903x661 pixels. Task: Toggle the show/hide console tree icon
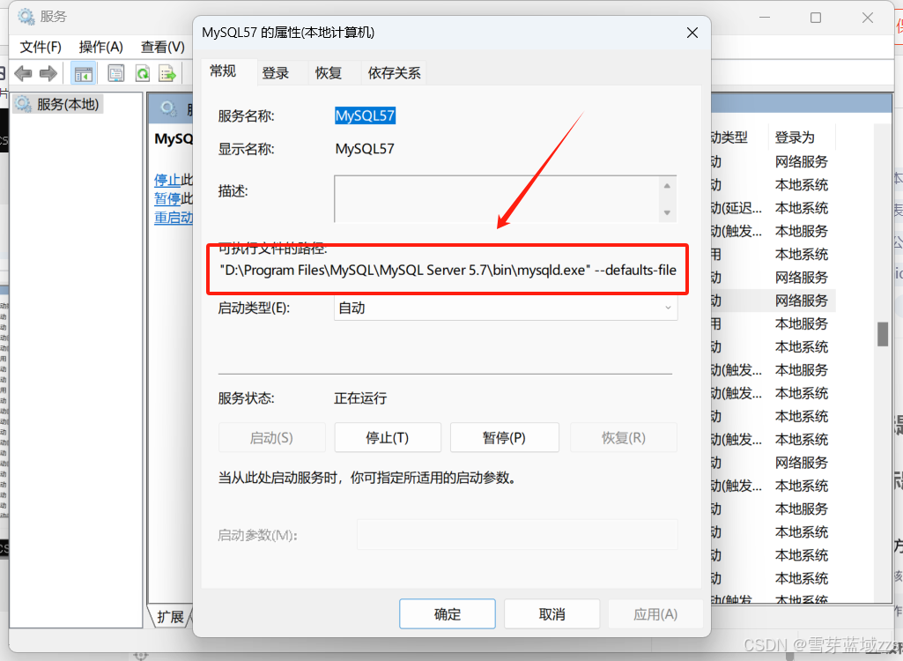pos(83,73)
